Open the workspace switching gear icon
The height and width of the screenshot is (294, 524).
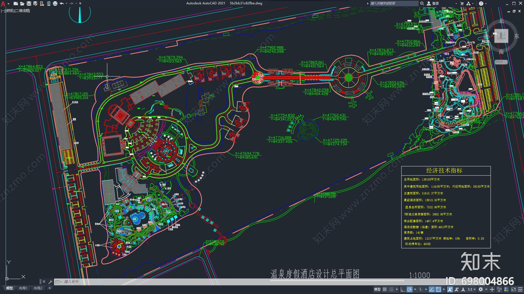(x=481, y=289)
